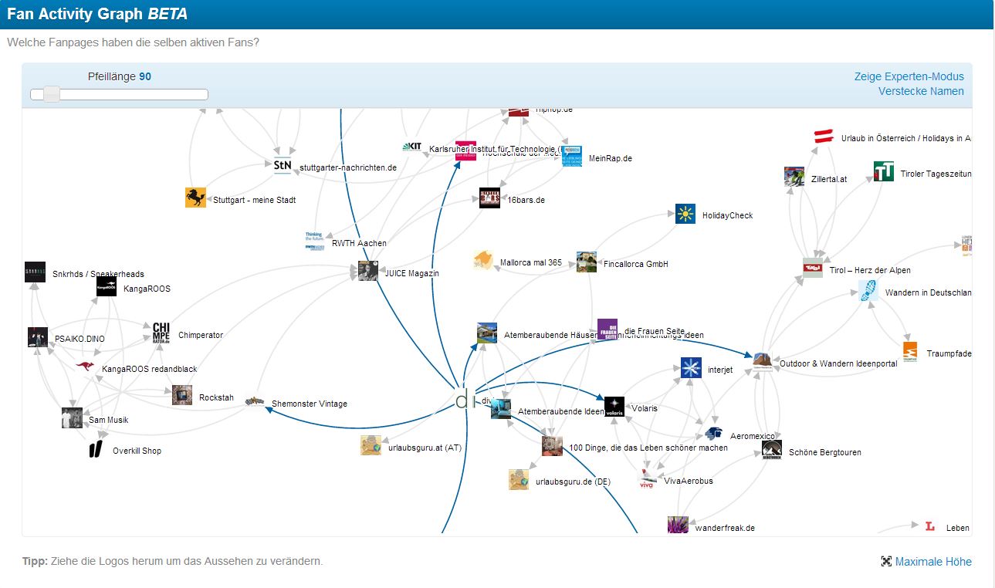Click the Leben red L logo

click(x=930, y=526)
